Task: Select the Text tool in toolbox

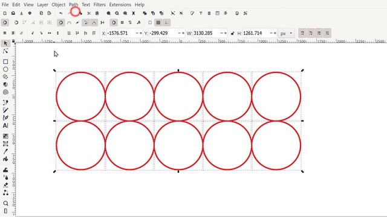Action: pyautogui.click(x=5, y=125)
